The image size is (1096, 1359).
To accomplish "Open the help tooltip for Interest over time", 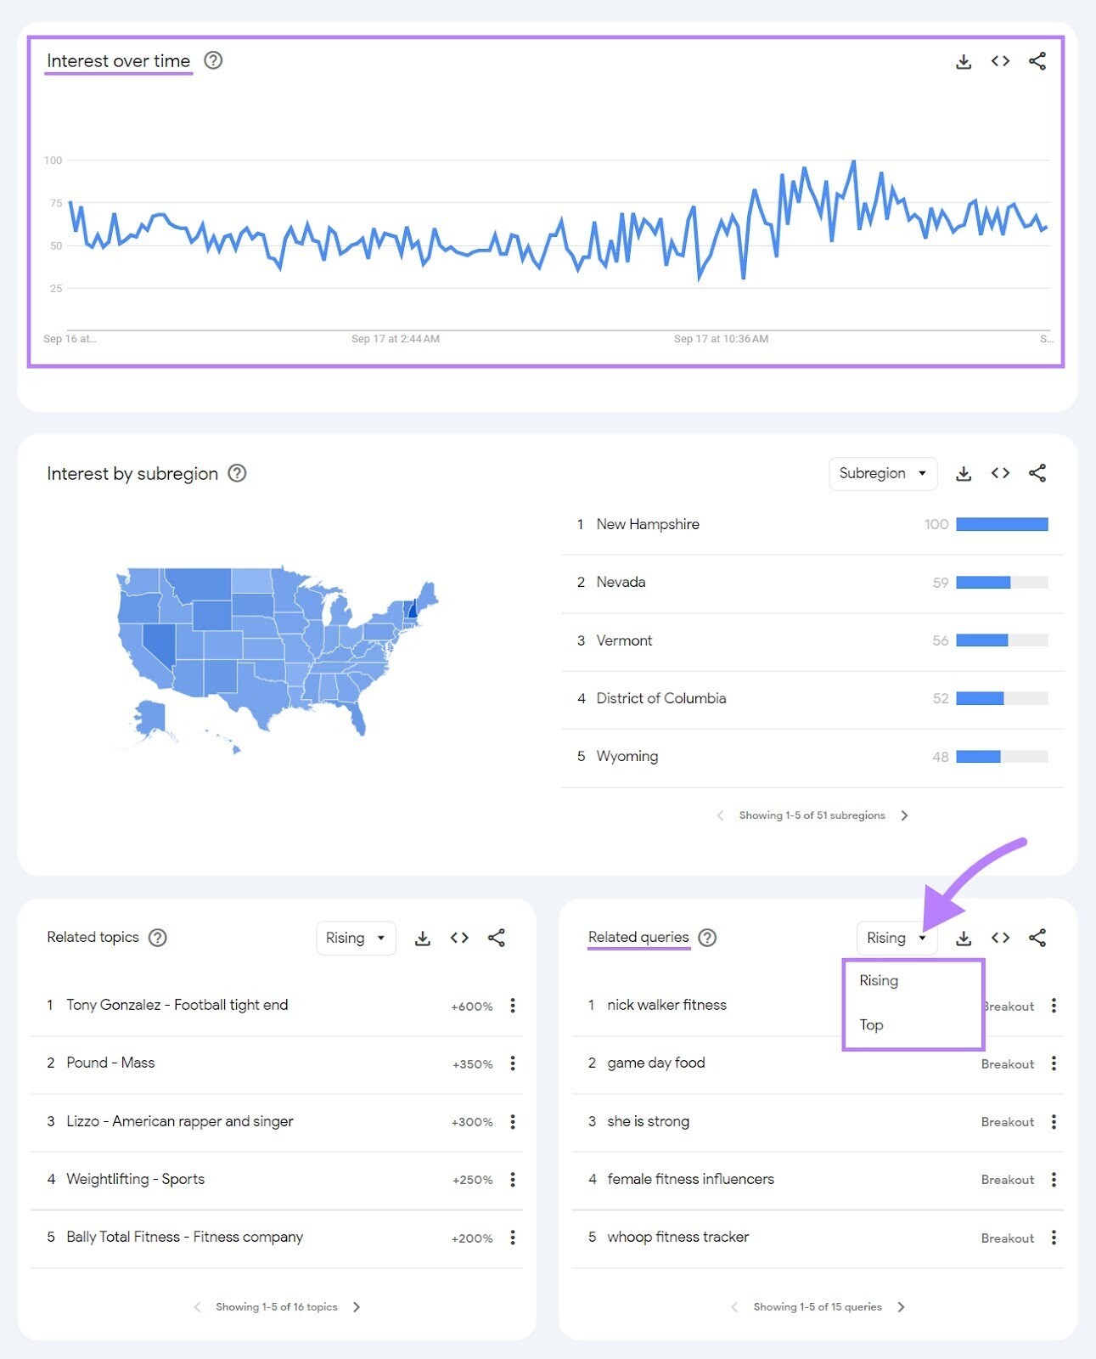I will [213, 60].
